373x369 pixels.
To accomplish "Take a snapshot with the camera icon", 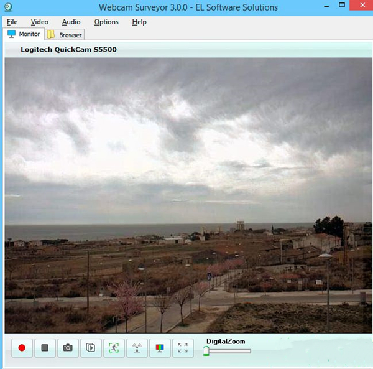I will click(x=68, y=348).
